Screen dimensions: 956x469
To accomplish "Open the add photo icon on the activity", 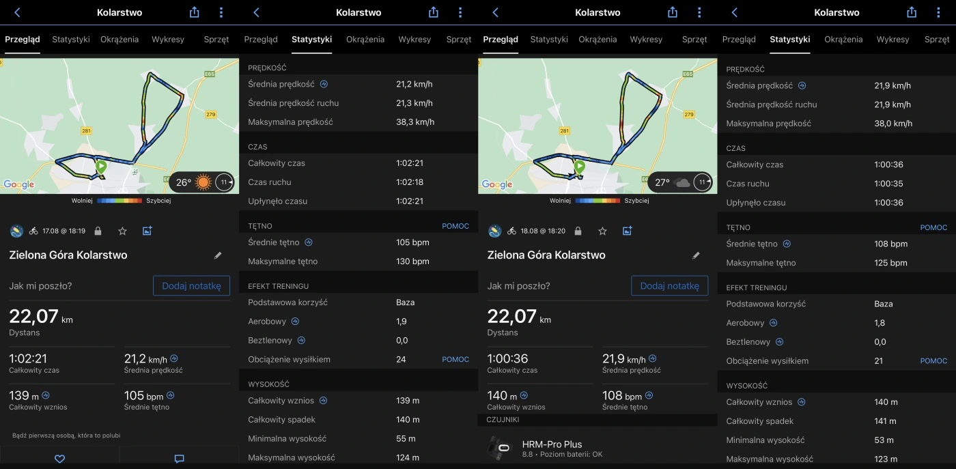I will click(147, 231).
